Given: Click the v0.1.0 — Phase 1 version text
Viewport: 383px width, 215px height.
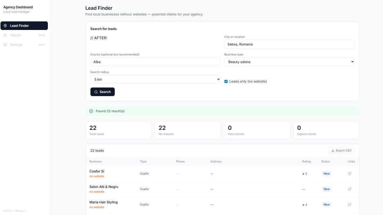Looking at the screenshot, I should [14, 211].
